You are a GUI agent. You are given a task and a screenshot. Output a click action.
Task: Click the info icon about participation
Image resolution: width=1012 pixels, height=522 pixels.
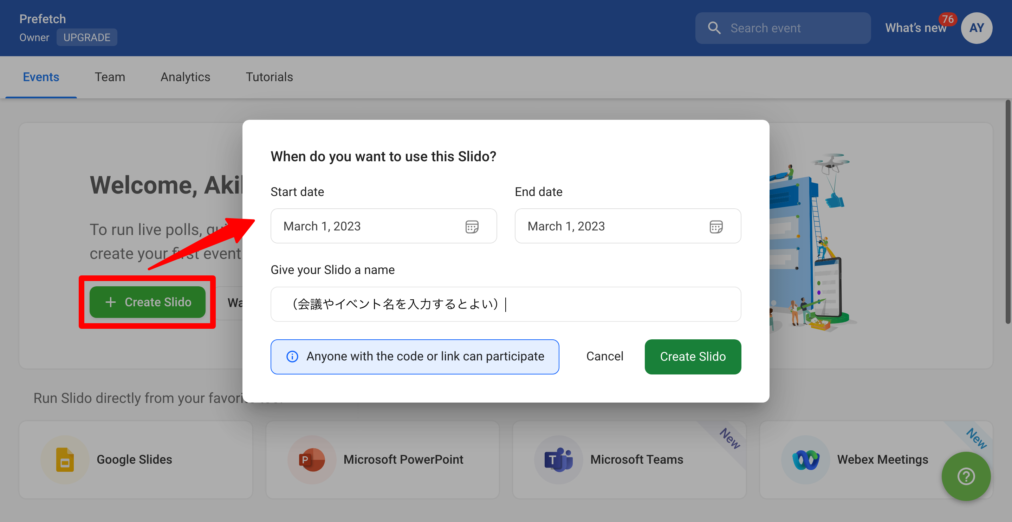coord(292,357)
